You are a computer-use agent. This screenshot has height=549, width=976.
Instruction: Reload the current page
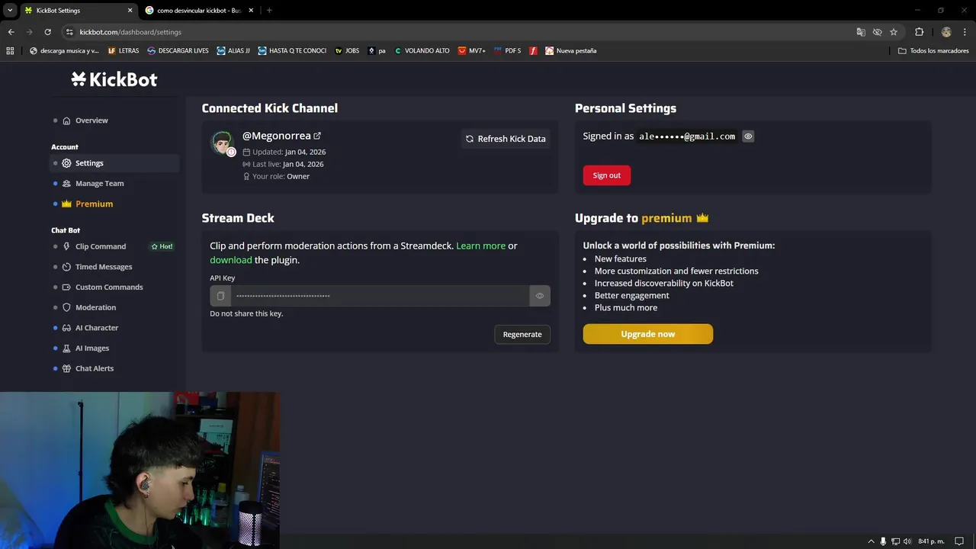click(47, 32)
